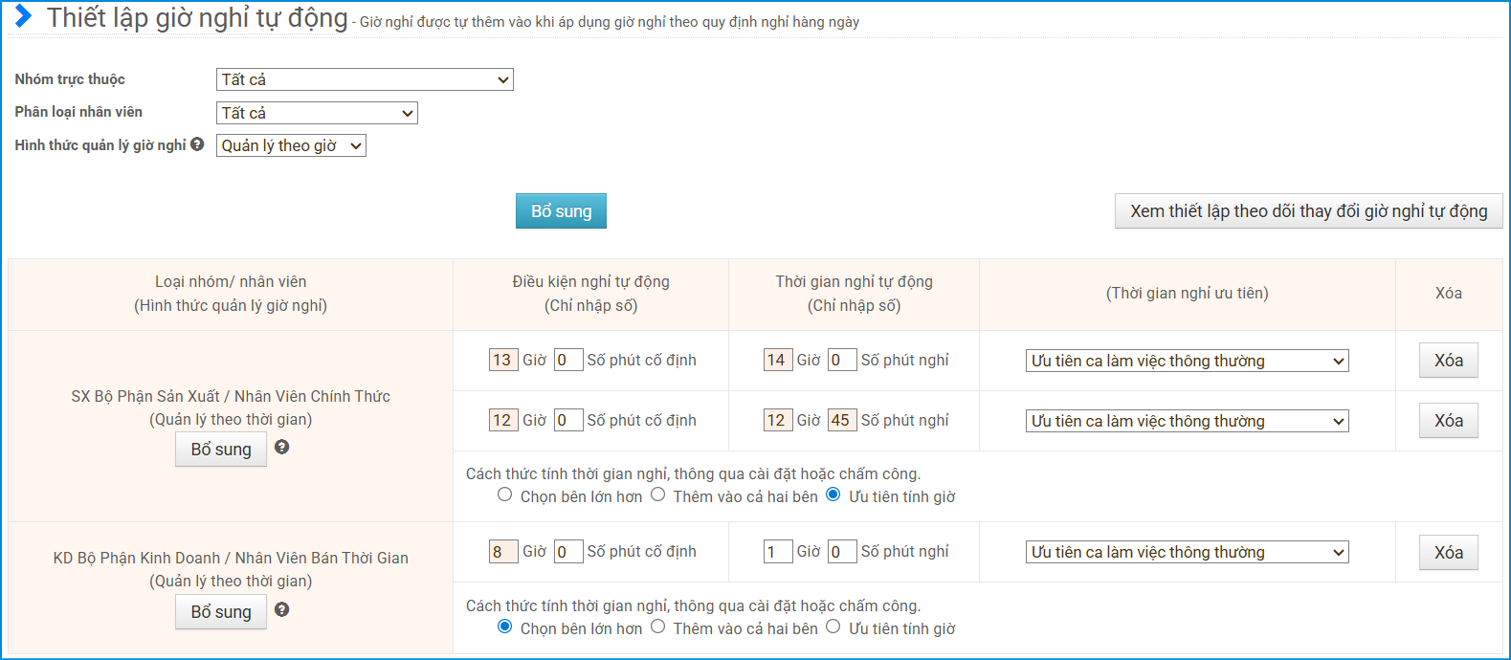Click the blue arrow icon beside page title
Screen dimensions: 1511x660
pyautogui.click(x=24, y=16)
